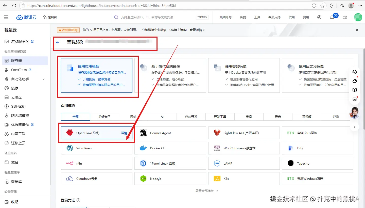Switch to the AI template tab
Image resolution: width=365 pixels, height=208 pixels.
click(x=162, y=117)
